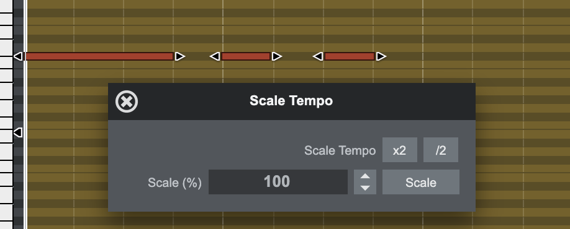Double the tempo with x2 button

coord(399,150)
